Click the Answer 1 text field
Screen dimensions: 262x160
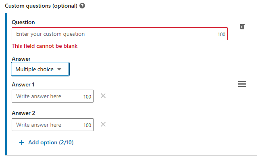52,96
